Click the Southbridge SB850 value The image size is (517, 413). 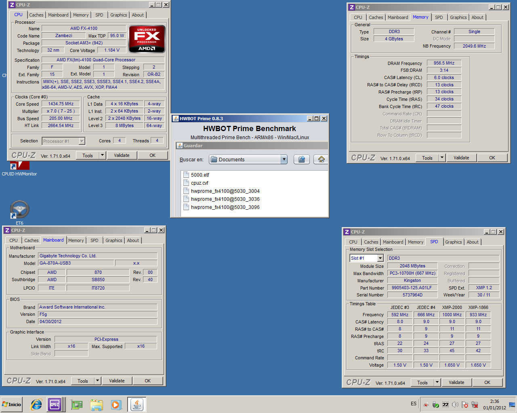[98, 280]
